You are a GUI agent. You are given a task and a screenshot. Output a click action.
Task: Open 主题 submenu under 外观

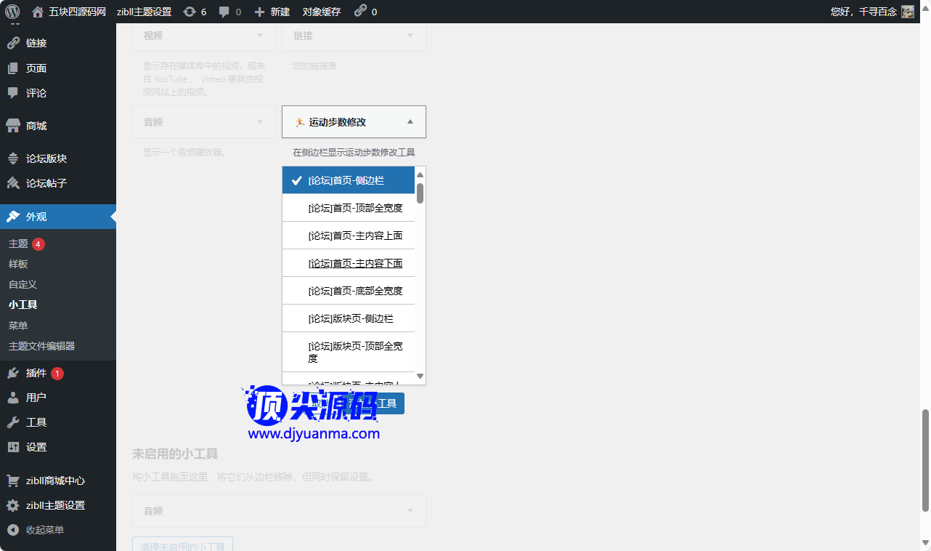18,244
